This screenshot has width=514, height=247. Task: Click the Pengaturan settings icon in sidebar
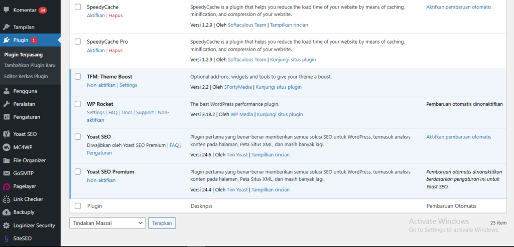pyautogui.click(x=6, y=117)
